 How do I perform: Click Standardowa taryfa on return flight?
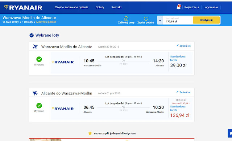pyautogui.click(x=178, y=108)
